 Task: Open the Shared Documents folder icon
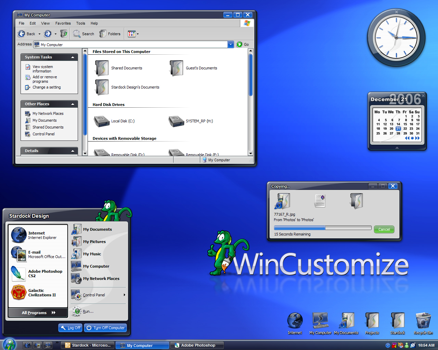coord(102,68)
